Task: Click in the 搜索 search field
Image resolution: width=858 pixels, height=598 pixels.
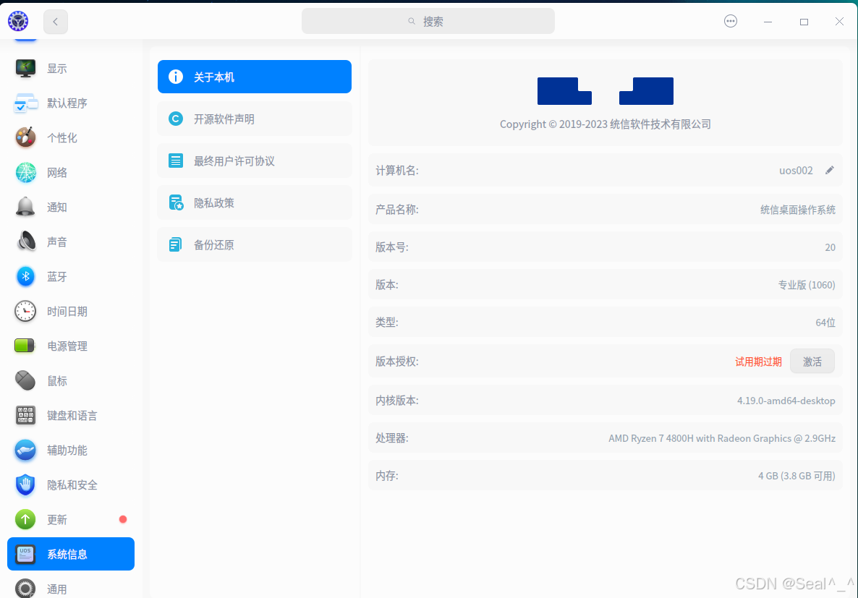Action: pos(428,22)
